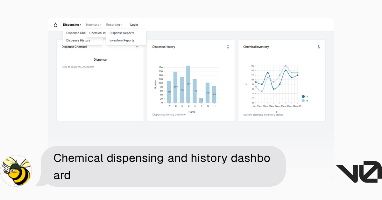This screenshot has height=200, width=382.
Task: Click the bee avatar with cigar
Action: (x=16, y=171)
